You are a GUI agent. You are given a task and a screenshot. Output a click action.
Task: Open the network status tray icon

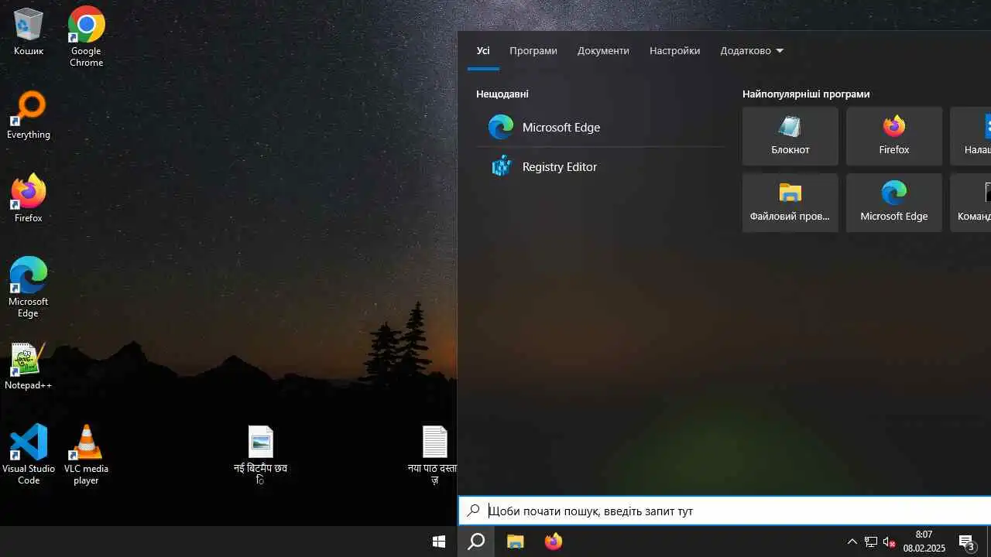pos(871,542)
